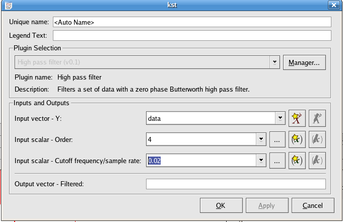Edit selected vector for Input vector Y
Screen dimensions: 343x222
(x=317, y=118)
